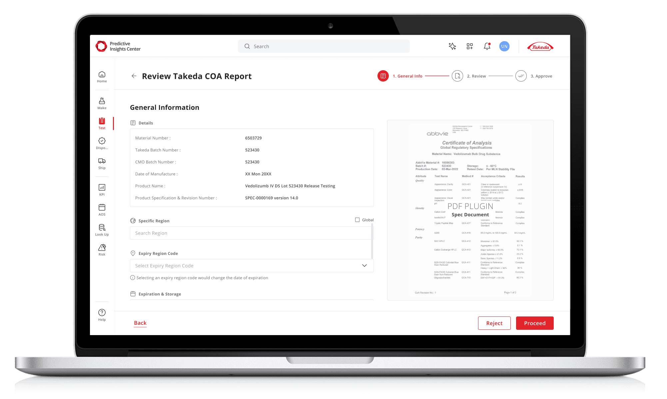Open the KPI chart icon

coord(102,190)
